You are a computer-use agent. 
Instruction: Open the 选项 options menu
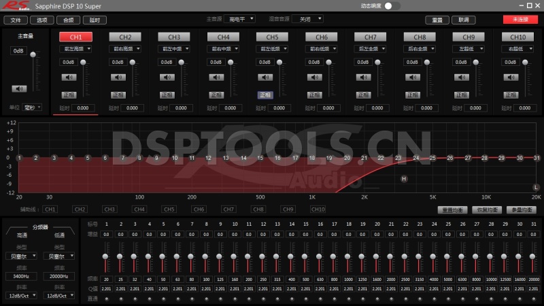[x=42, y=20]
